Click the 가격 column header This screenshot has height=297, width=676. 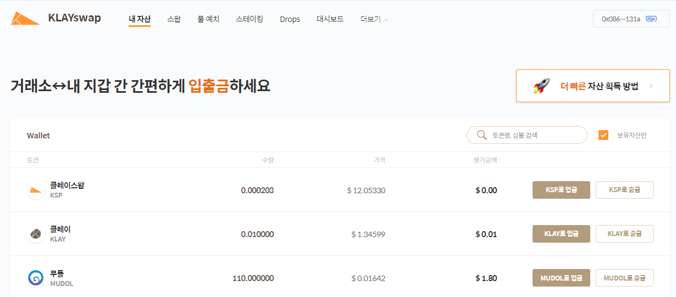[379, 160]
